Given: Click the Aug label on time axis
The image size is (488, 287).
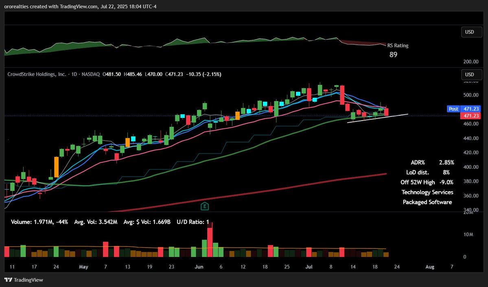Looking at the screenshot, I should coord(430,267).
